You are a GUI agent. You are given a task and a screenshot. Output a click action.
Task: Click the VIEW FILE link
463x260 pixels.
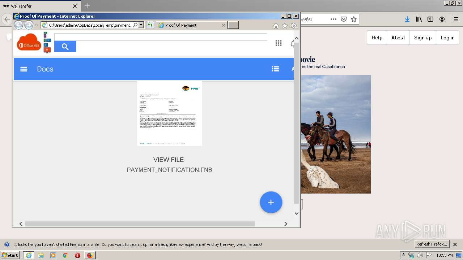point(169,160)
